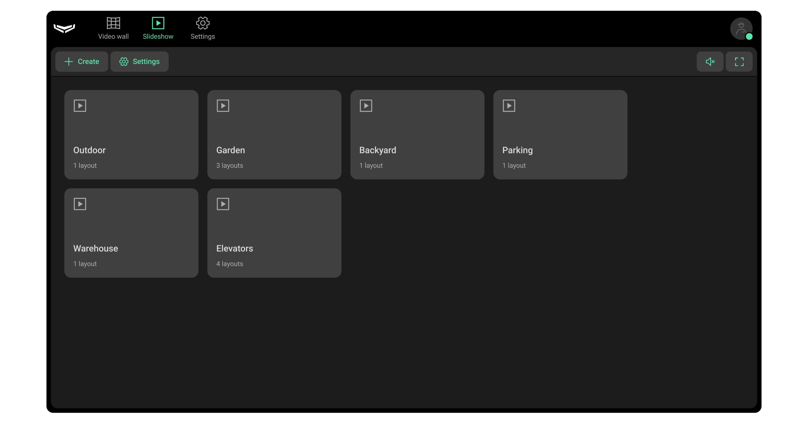808x424 pixels.
Task: Select the Parking slideshow title
Action: 517,150
